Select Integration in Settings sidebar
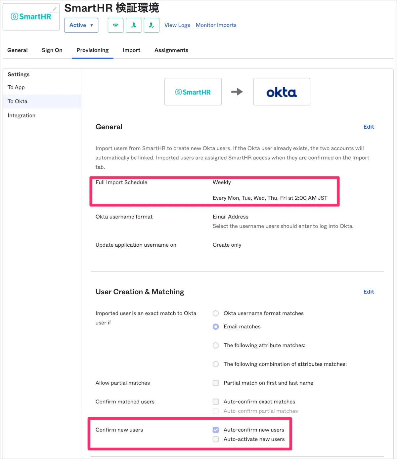The height and width of the screenshot is (459, 397). 22,115
